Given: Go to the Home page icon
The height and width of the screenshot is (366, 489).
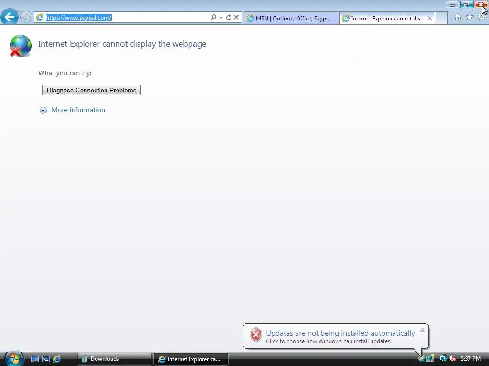Looking at the screenshot, I should tap(458, 17).
